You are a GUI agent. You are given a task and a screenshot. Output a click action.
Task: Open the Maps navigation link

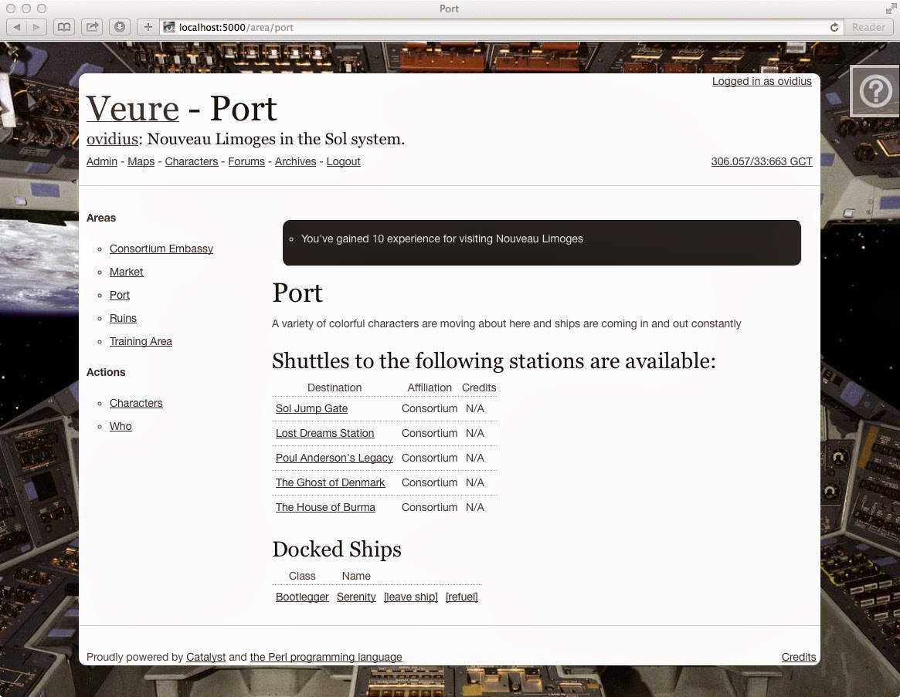(141, 161)
